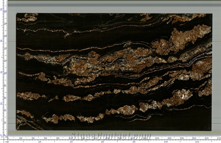Click the black and gold granite slab image
This screenshot has width=221, height=143.
[x=114, y=72]
